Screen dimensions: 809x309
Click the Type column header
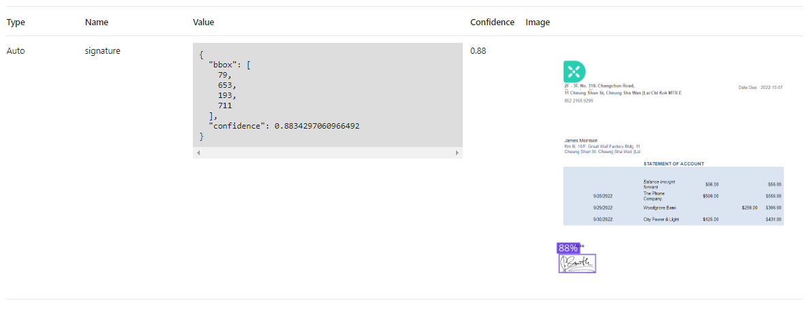[16, 22]
